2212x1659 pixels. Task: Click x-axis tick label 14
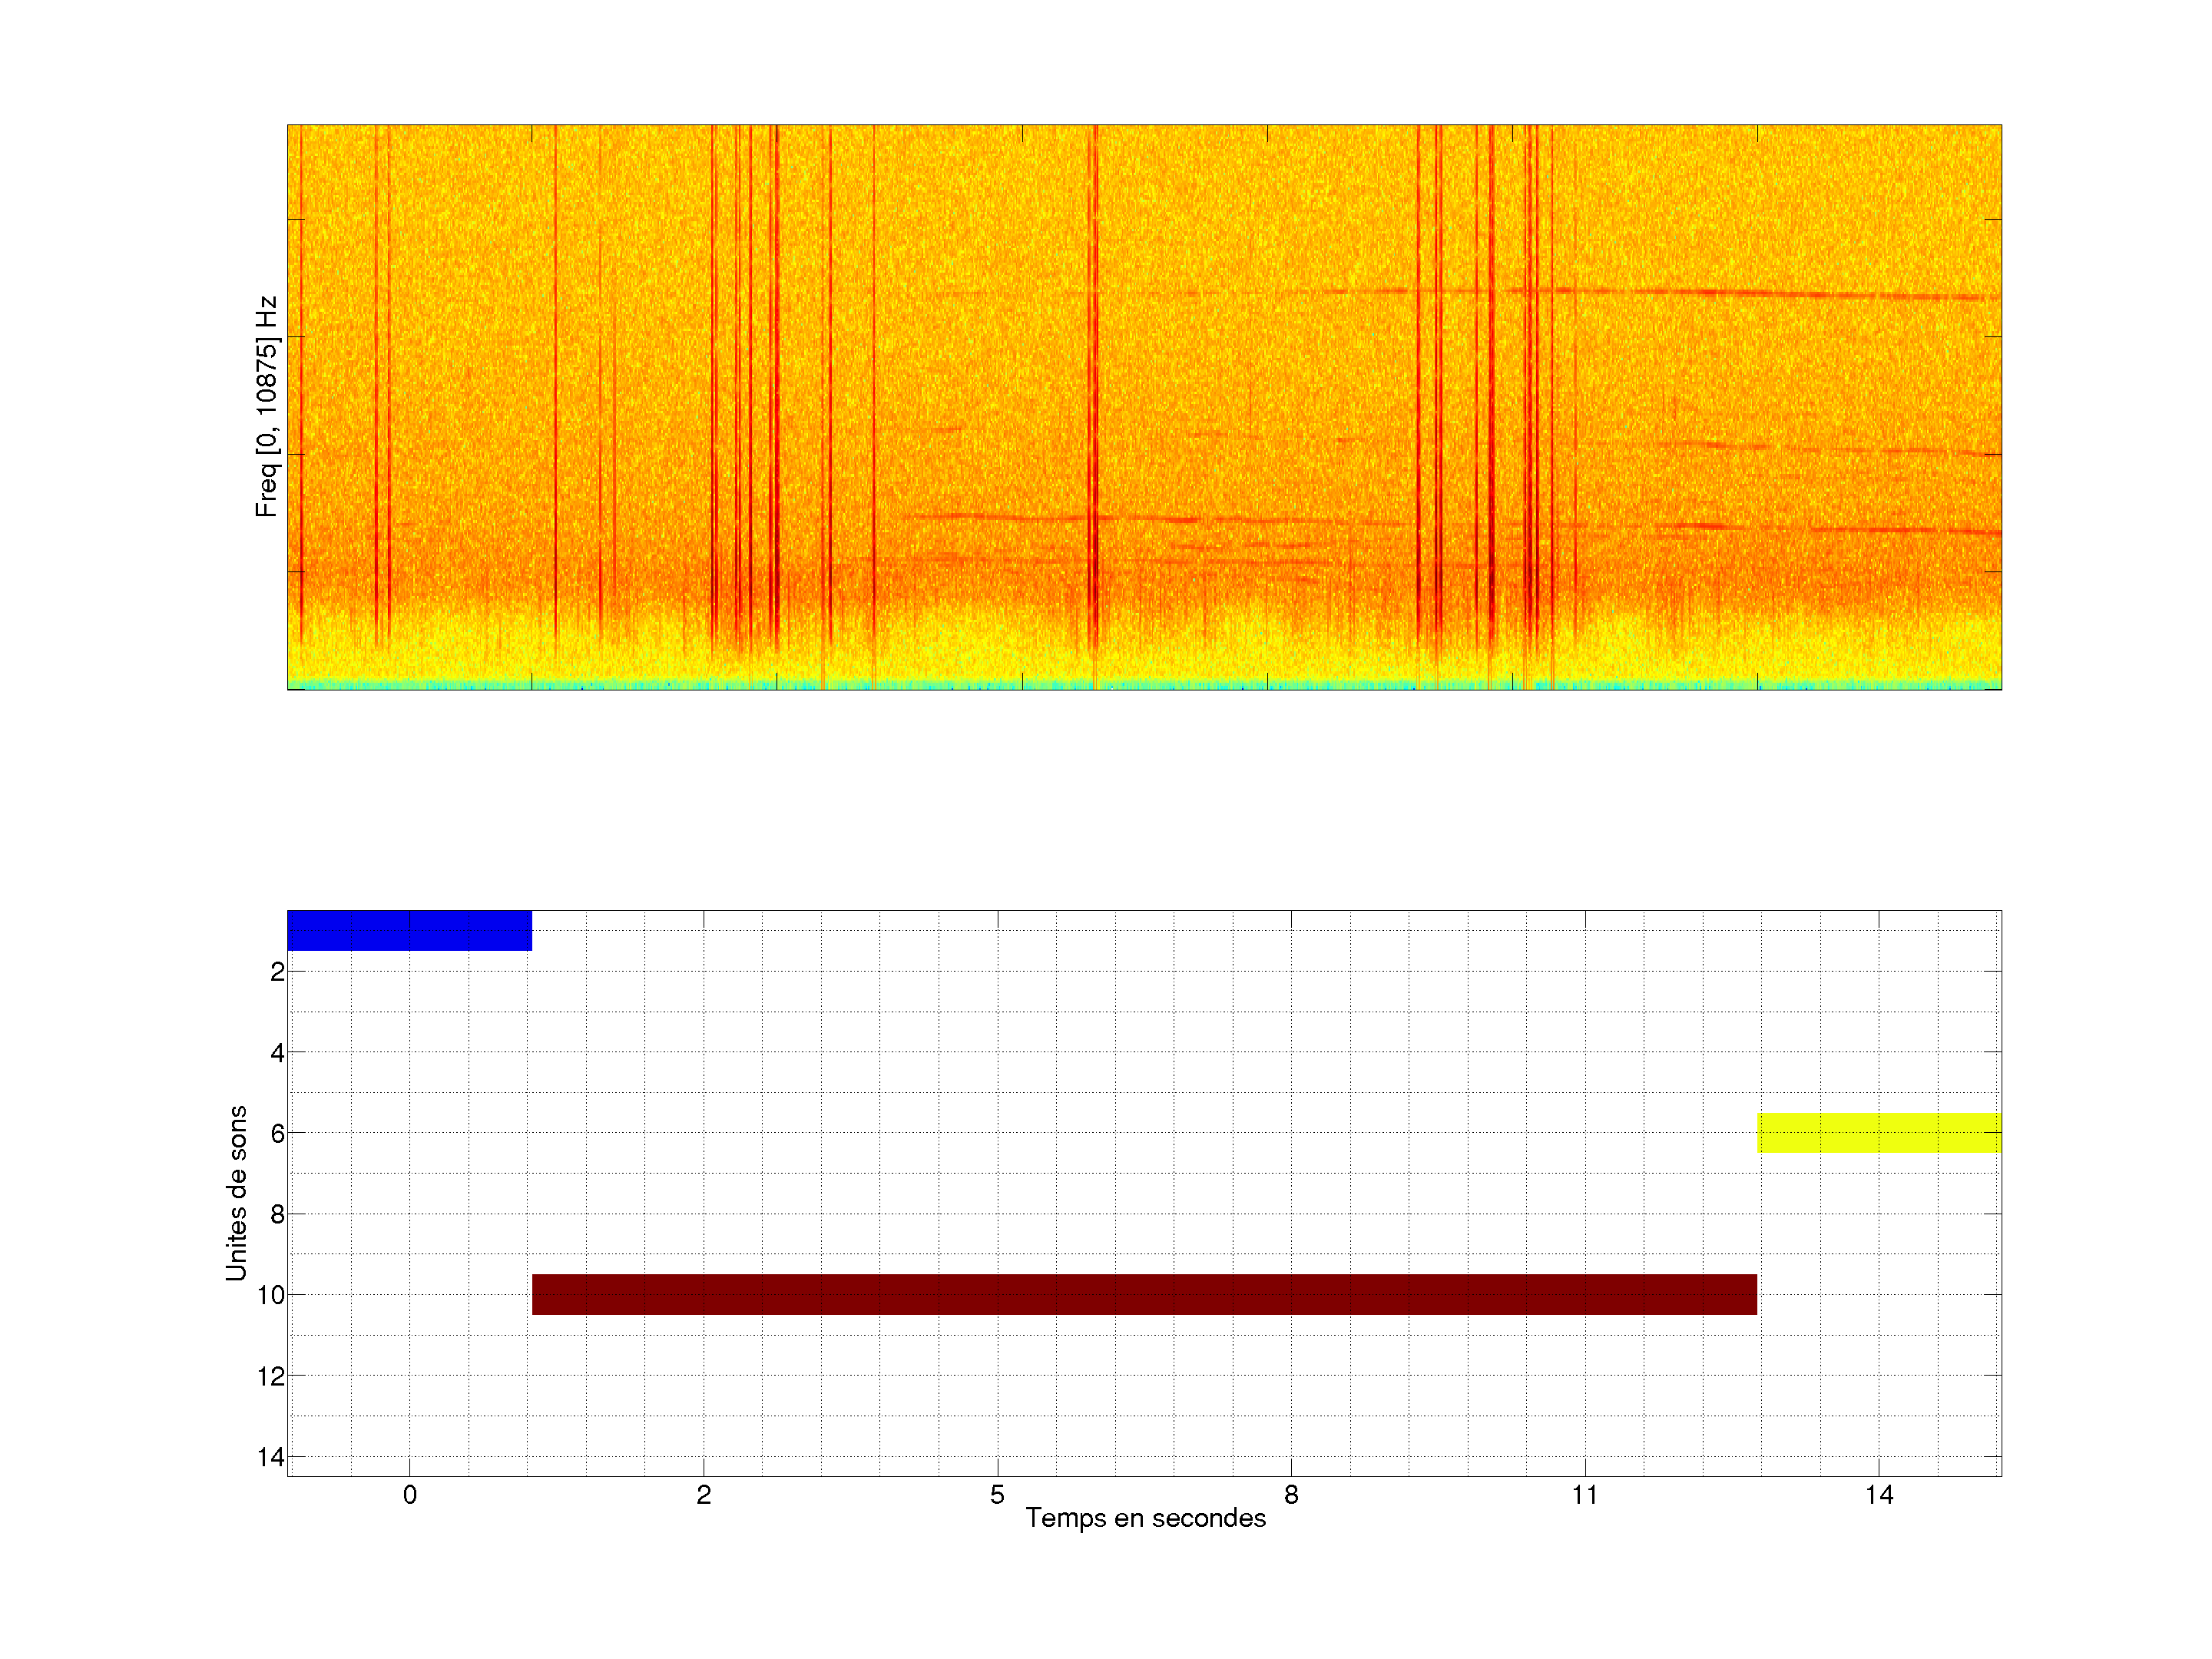point(1879,1495)
